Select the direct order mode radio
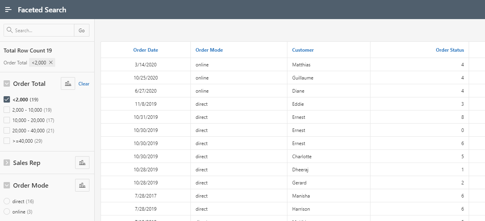Screen dimensions: 485x221 pos(7,201)
